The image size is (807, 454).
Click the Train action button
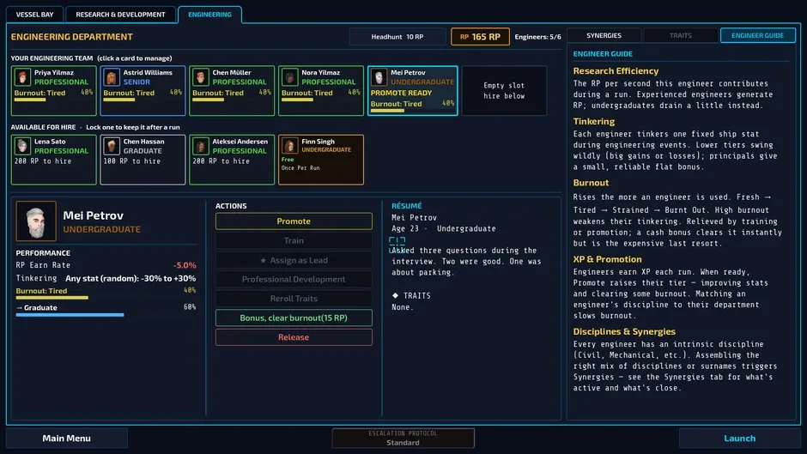tap(294, 240)
